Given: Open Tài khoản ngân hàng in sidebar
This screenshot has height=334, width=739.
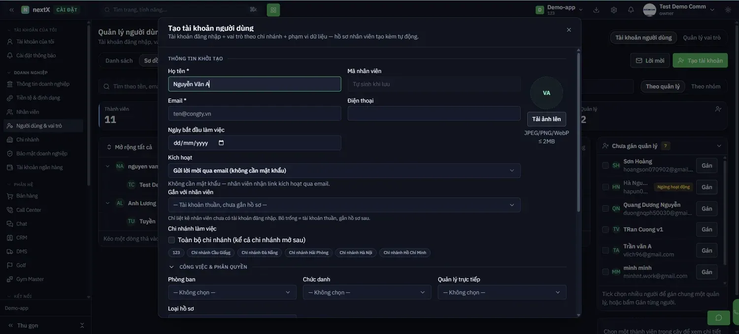Looking at the screenshot, I should point(39,167).
